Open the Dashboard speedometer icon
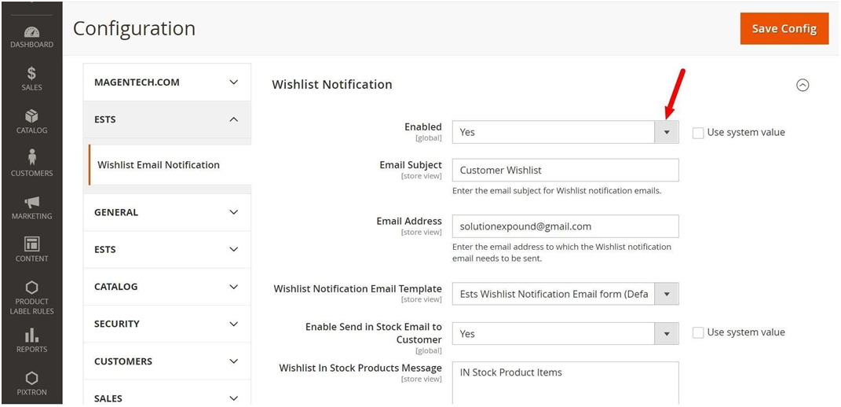The height and width of the screenshot is (407, 841). click(31, 32)
